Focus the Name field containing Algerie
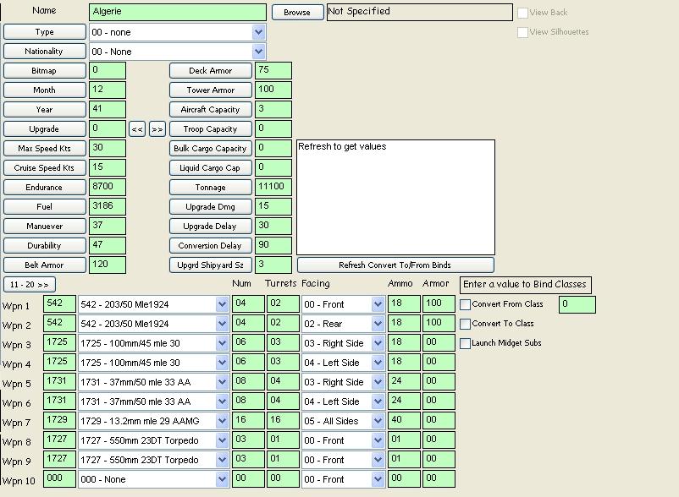The height and width of the screenshot is (497, 679). pyautogui.click(x=178, y=12)
